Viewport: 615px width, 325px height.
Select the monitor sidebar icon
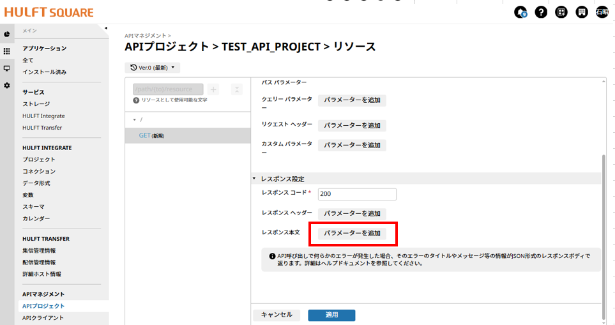6,68
